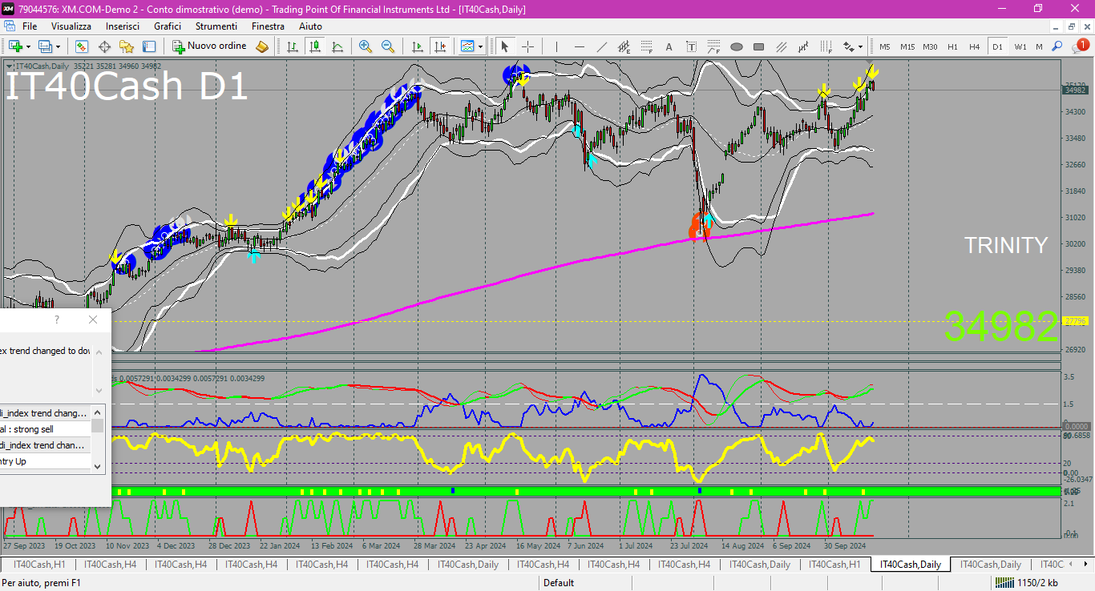Open the File menu
Viewport: 1095px width, 591px height.
pos(30,26)
